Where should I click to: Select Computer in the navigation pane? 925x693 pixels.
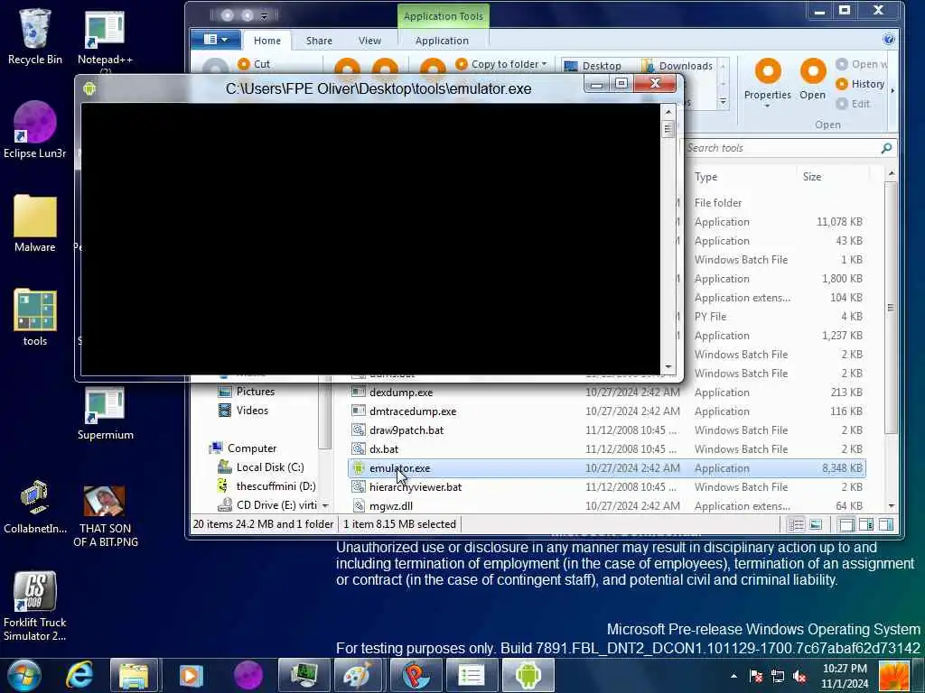243,448
